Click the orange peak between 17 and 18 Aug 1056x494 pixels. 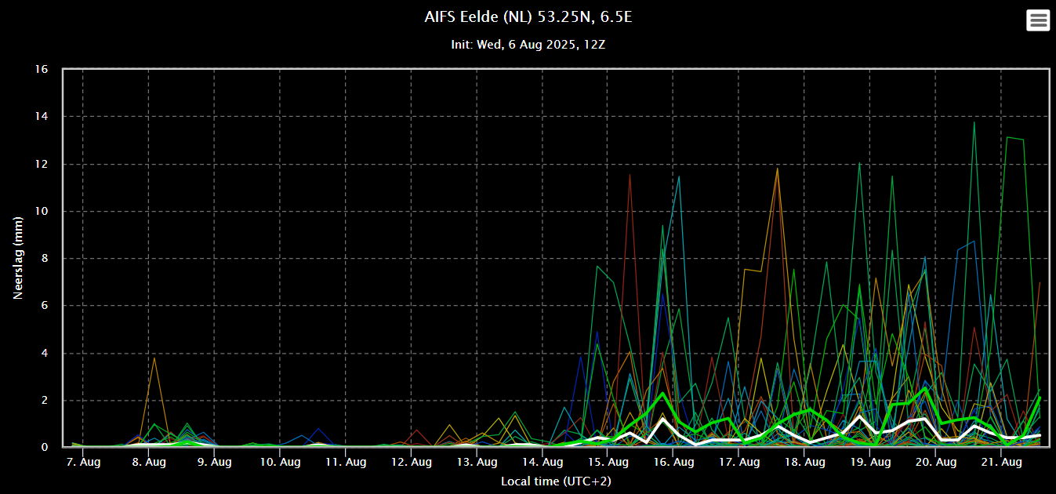(x=778, y=168)
